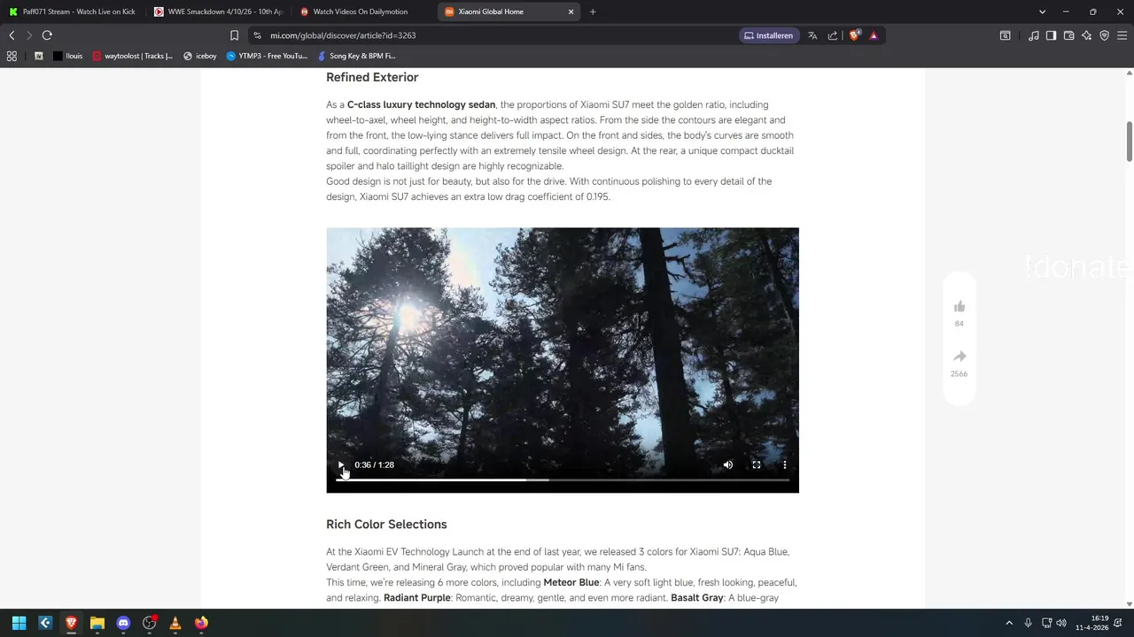Click the address bar URL
The height and width of the screenshot is (637, 1134).
[343, 35]
